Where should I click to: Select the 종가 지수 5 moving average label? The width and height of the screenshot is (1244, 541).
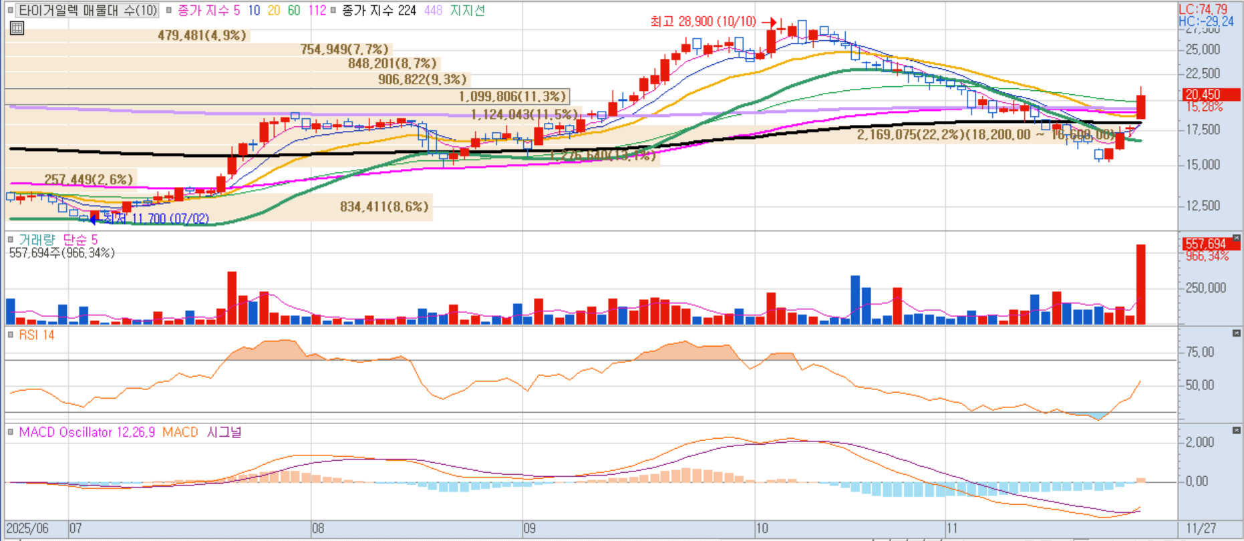[208, 11]
